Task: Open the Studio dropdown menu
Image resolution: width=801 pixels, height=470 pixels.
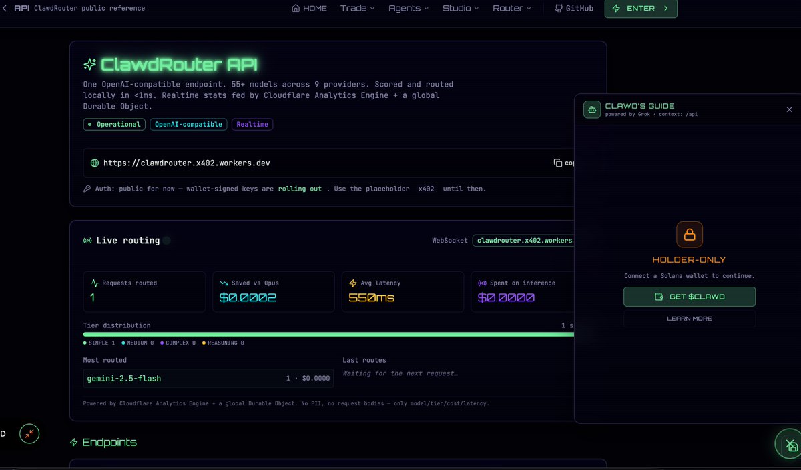Action: pos(461,9)
